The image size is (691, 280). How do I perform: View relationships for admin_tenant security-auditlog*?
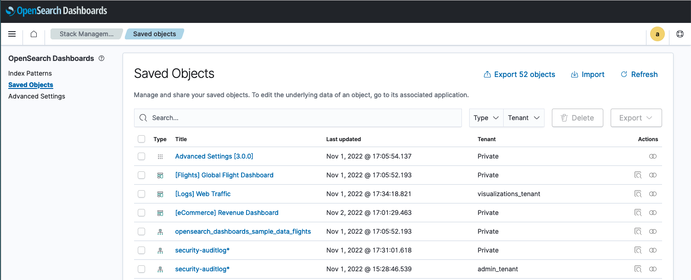(x=653, y=269)
